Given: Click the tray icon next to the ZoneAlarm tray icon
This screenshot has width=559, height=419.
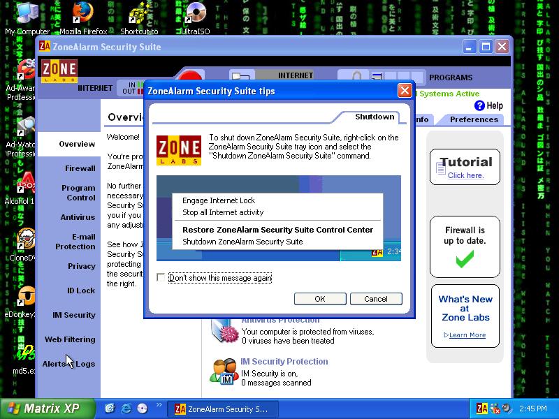Looking at the screenshot, I should pos(495,409).
